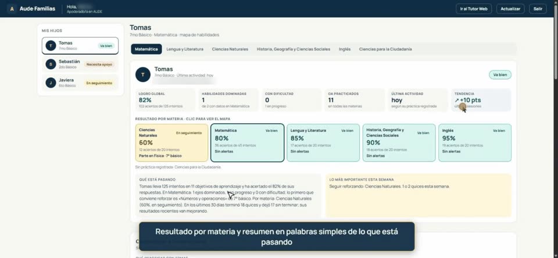Open Ciencias Naturales 60% subject card
Screen dimensions: 558x258
coord(171,143)
